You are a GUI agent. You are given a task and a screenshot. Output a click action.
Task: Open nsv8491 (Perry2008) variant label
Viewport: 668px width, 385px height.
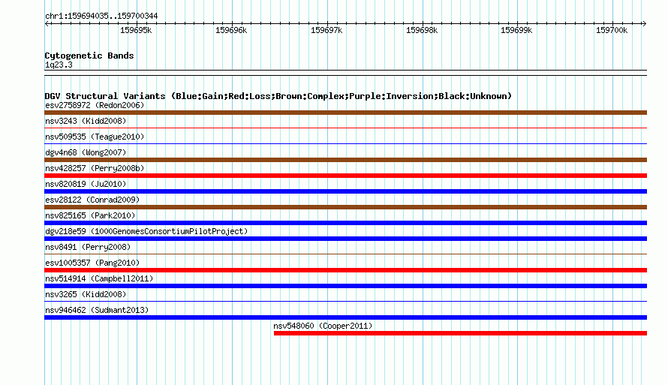[x=88, y=247]
